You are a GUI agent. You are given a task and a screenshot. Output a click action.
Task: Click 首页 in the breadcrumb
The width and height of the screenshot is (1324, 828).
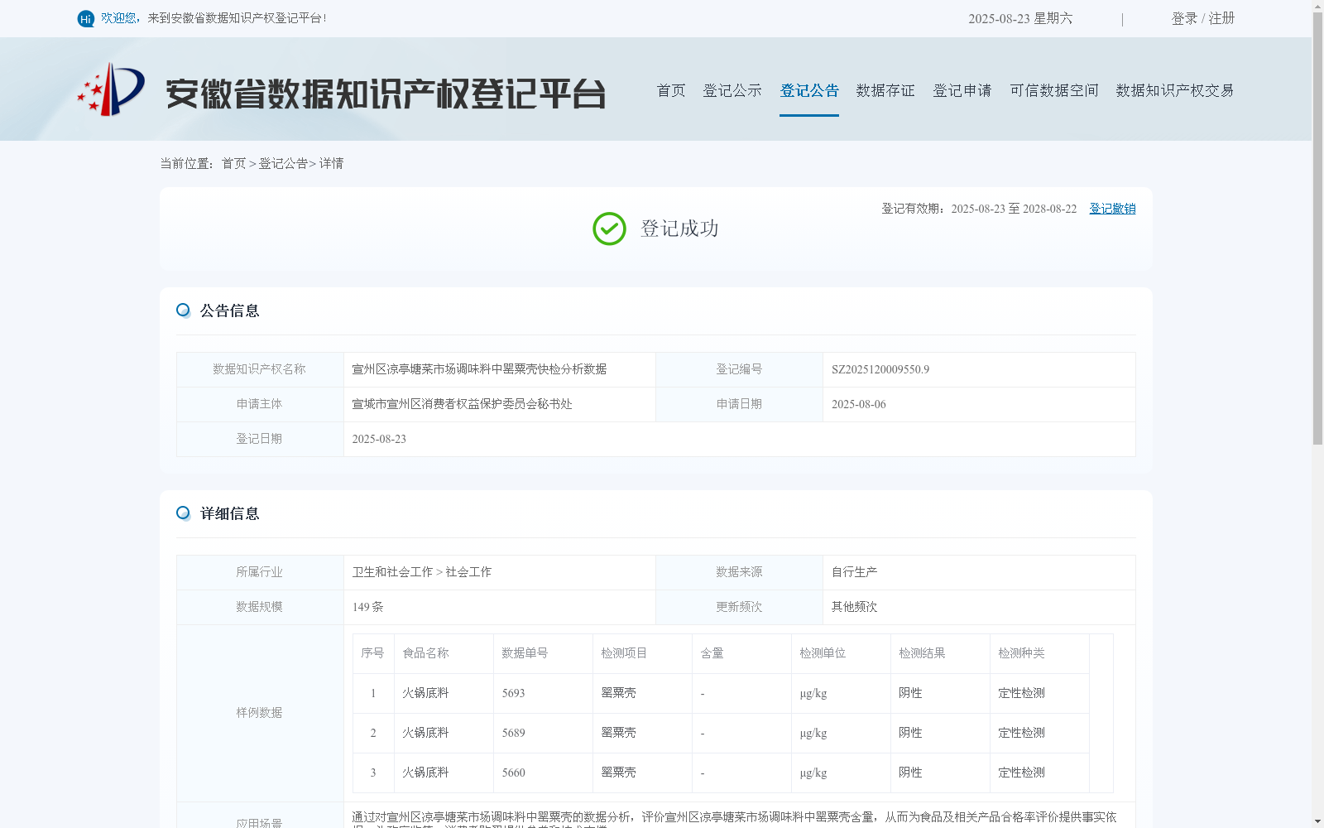click(234, 164)
